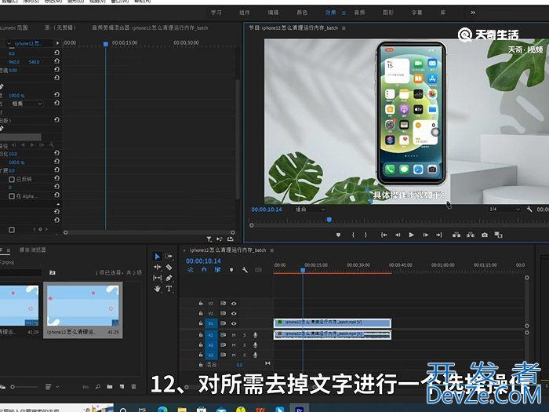
Task: Mute the A1 audio track
Action: click(x=234, y=335)
